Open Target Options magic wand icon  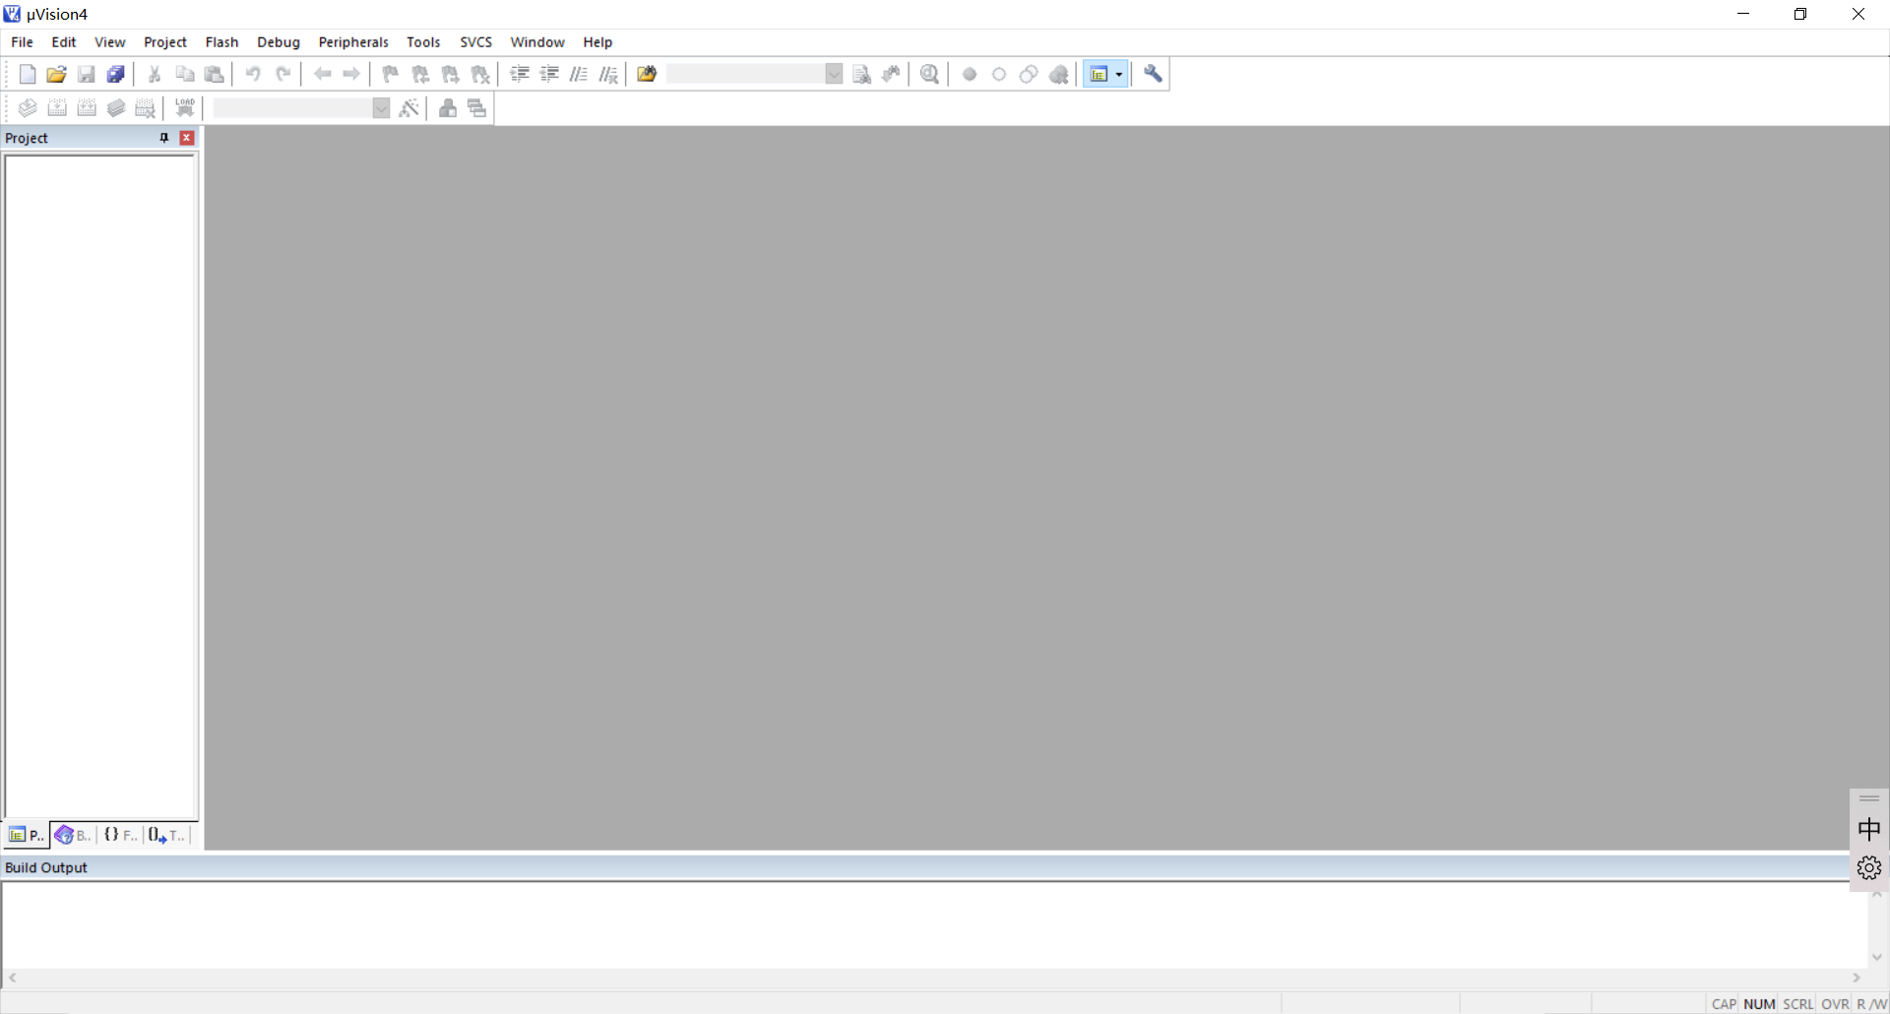pyautogui.click(x=409, y=108)
